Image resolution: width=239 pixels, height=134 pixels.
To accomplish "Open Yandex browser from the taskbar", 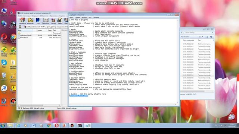I will pyautogui.click(x=64, y=125).
